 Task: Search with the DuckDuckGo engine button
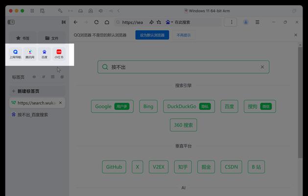(x=189, y=106)
